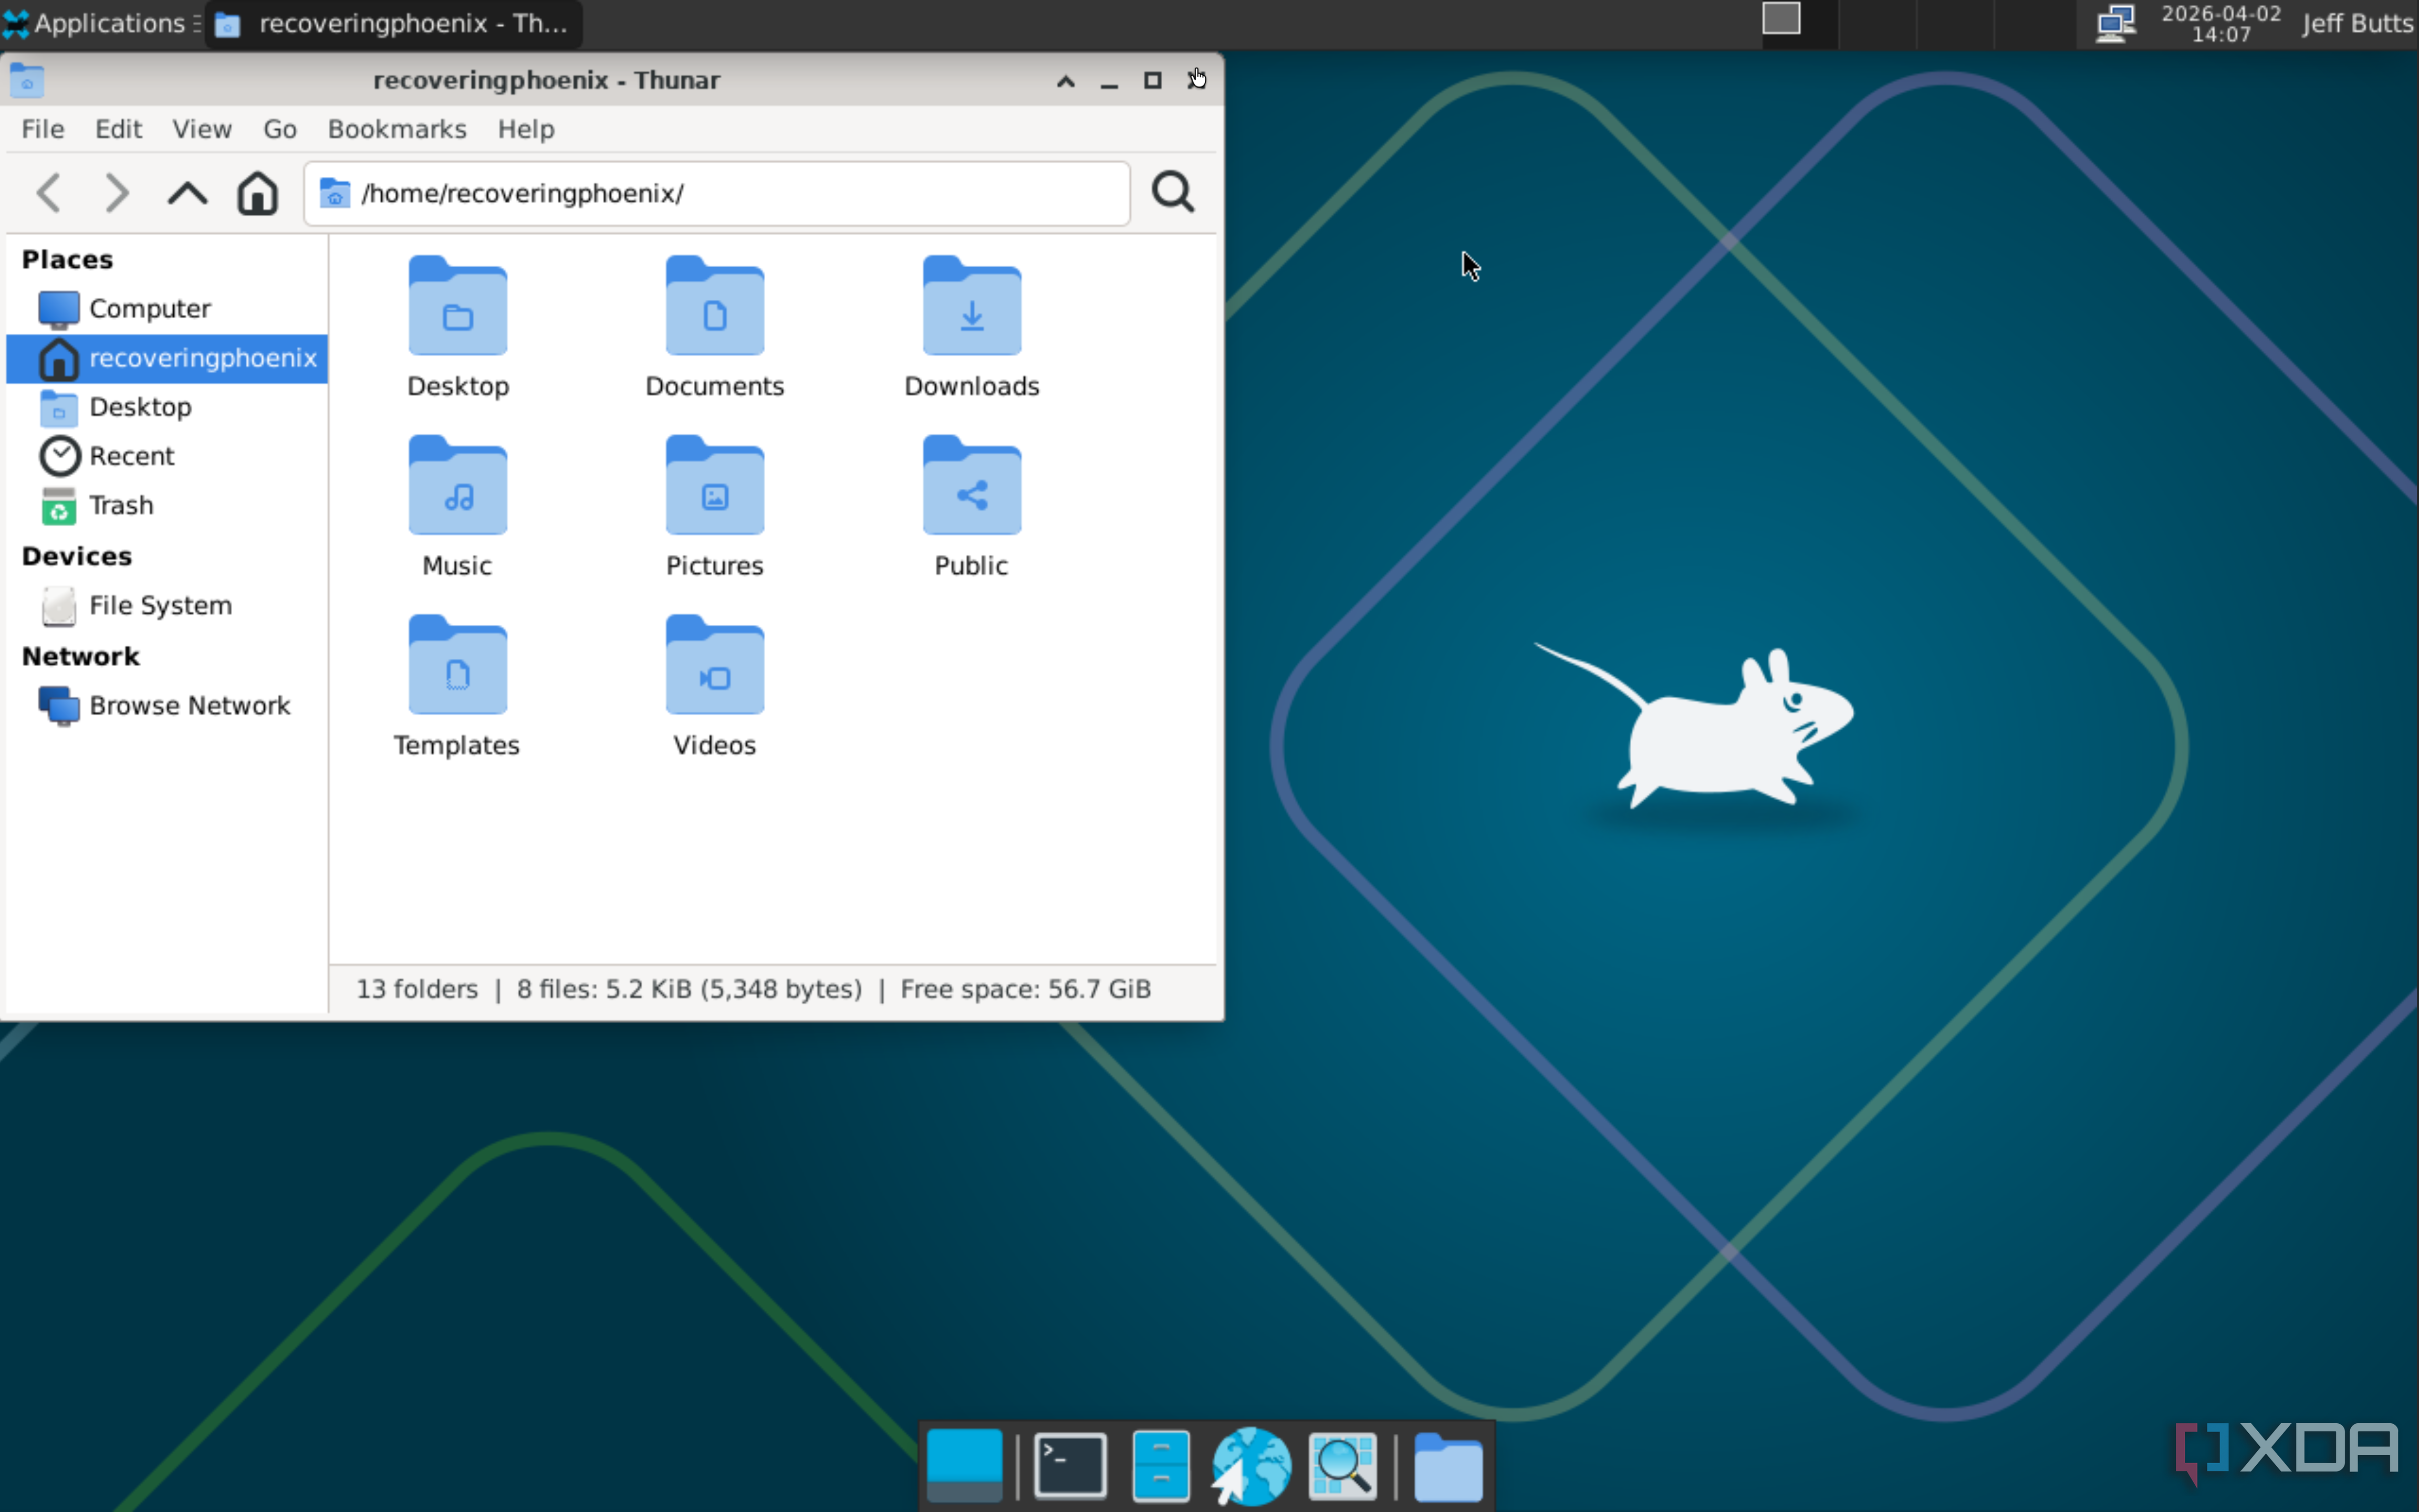Screen dimensions: 2419x1512
Task: Launch the terminal from the bottom dock
Action: pyautogui.click(x=1069, y=1466)
